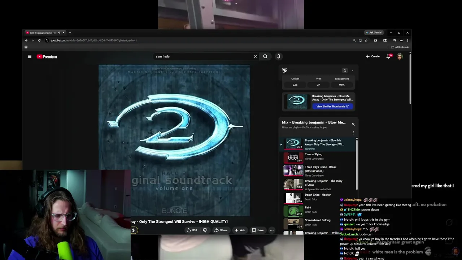
Task: Click the Halo 2 video player
Action: [174, 140]
